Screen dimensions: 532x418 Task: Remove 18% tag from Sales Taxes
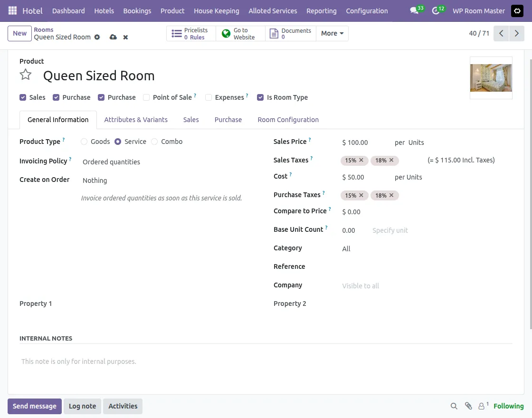coord(391,160)
